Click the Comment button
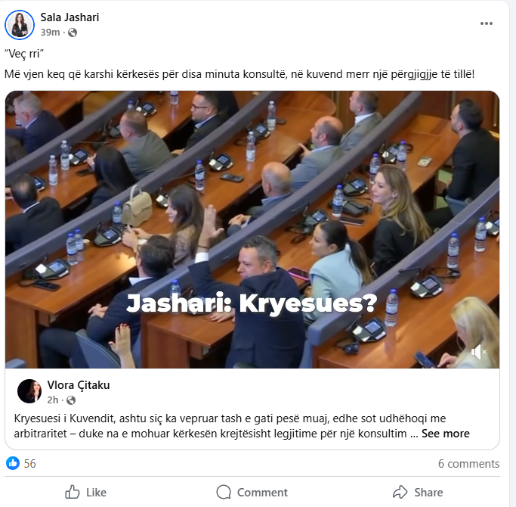The width and height of the screenshot is (516, 507). pyautogui.click(x=252, y=492)
